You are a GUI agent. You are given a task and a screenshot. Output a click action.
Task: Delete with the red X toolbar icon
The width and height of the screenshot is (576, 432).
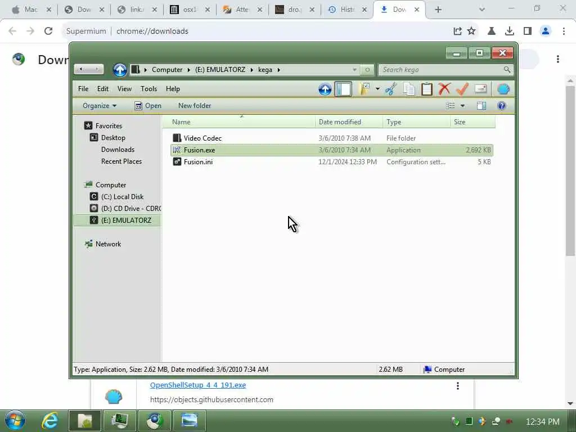coord(444,89)
